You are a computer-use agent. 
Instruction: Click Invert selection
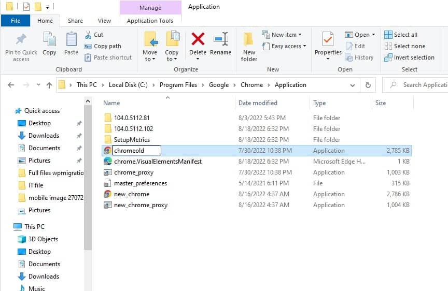coord(410,57)
